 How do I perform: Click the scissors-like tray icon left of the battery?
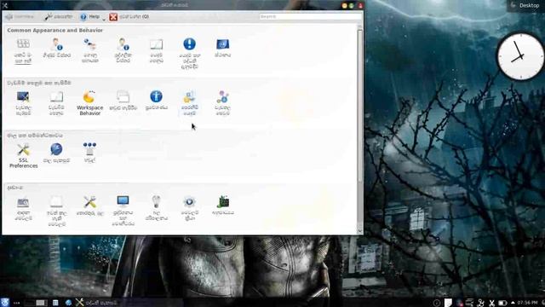491,303
